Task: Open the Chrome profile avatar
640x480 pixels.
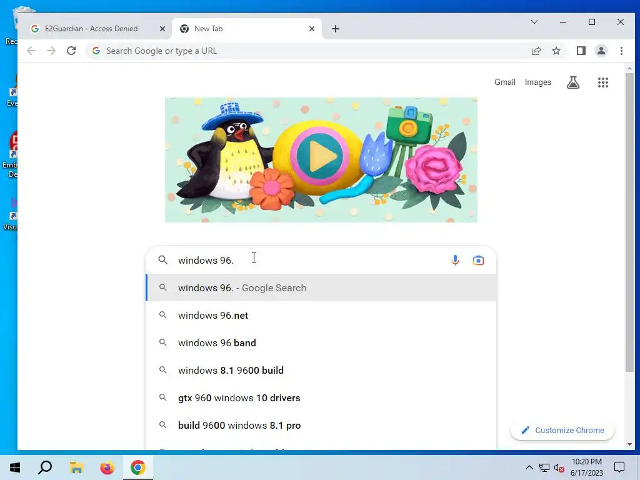Action: (601, 51)
